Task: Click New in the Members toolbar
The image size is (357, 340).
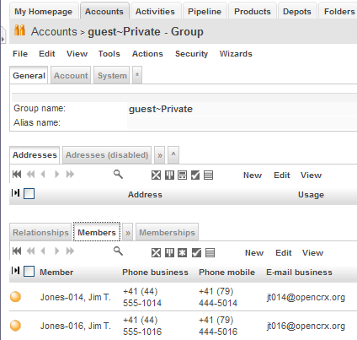Action: [x=254, y=253]
